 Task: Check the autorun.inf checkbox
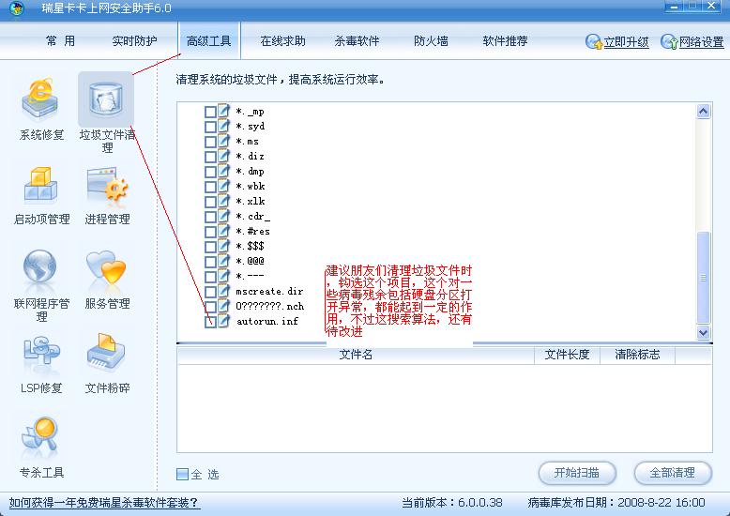(x=210, y=322)
